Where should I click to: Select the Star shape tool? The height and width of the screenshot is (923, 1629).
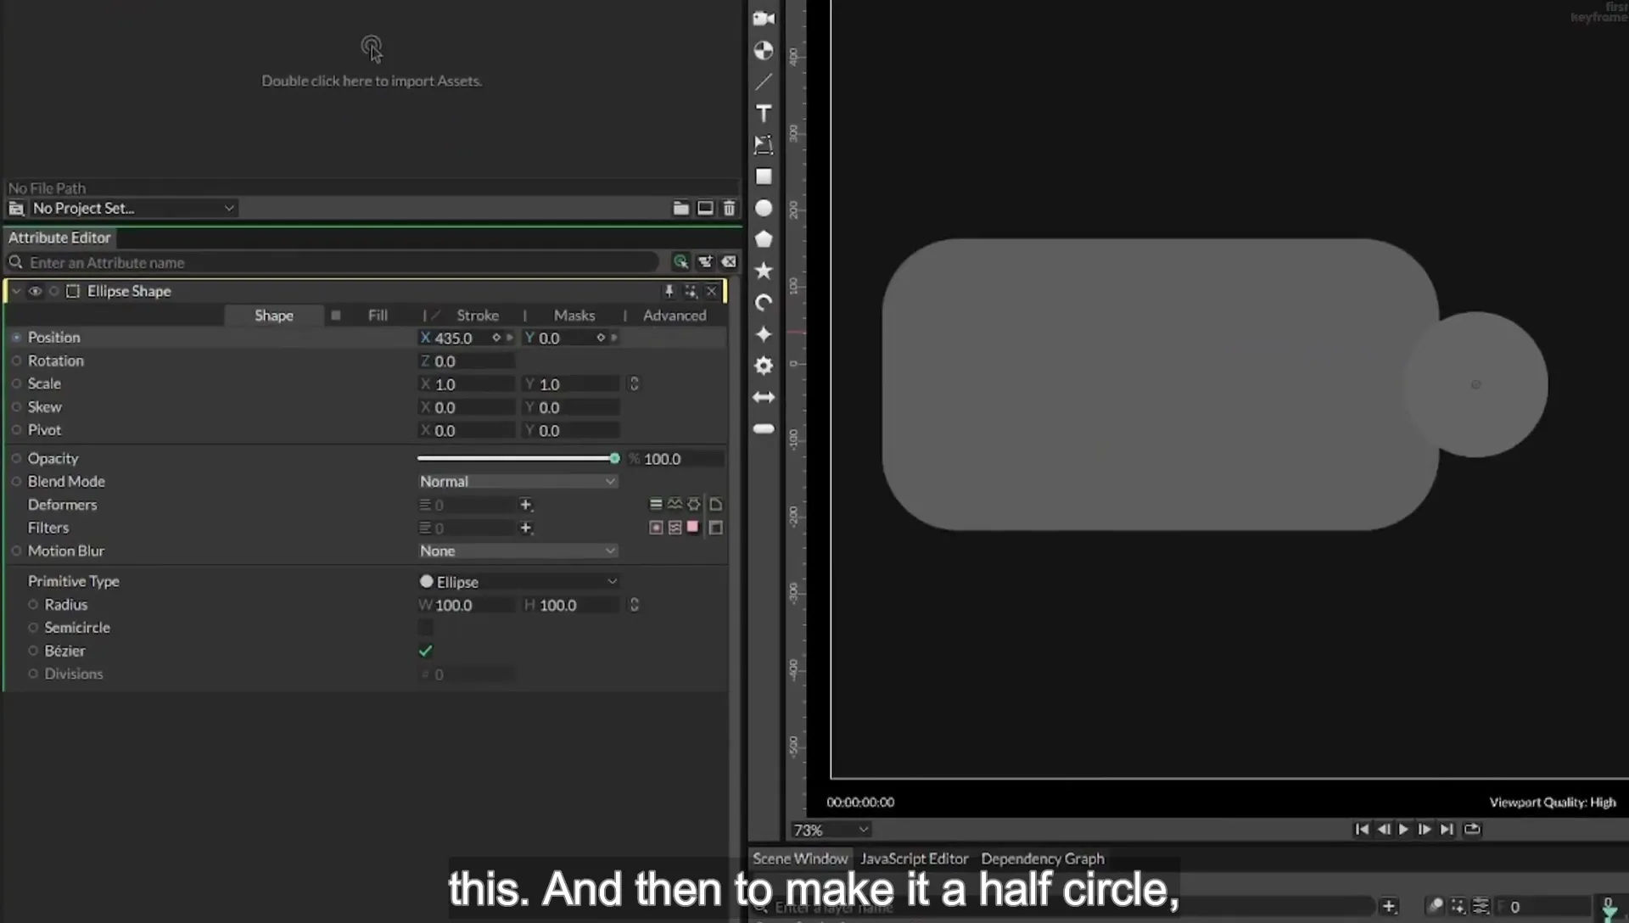[x=764, y=271]
